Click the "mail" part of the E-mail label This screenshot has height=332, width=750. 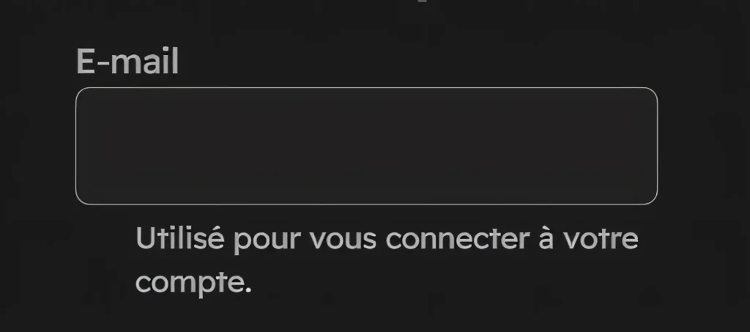[x=145, y=62]
